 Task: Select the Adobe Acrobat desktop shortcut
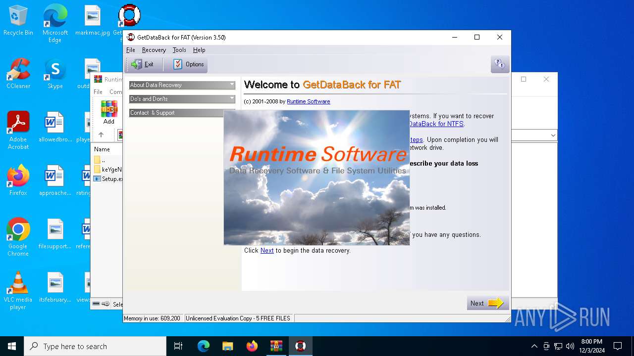coord(18,130)
